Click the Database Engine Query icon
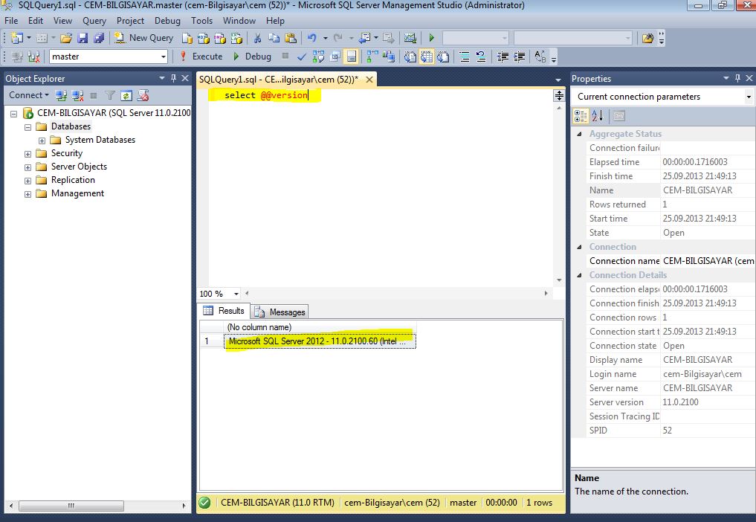756x522 pixels. (187, 38)
